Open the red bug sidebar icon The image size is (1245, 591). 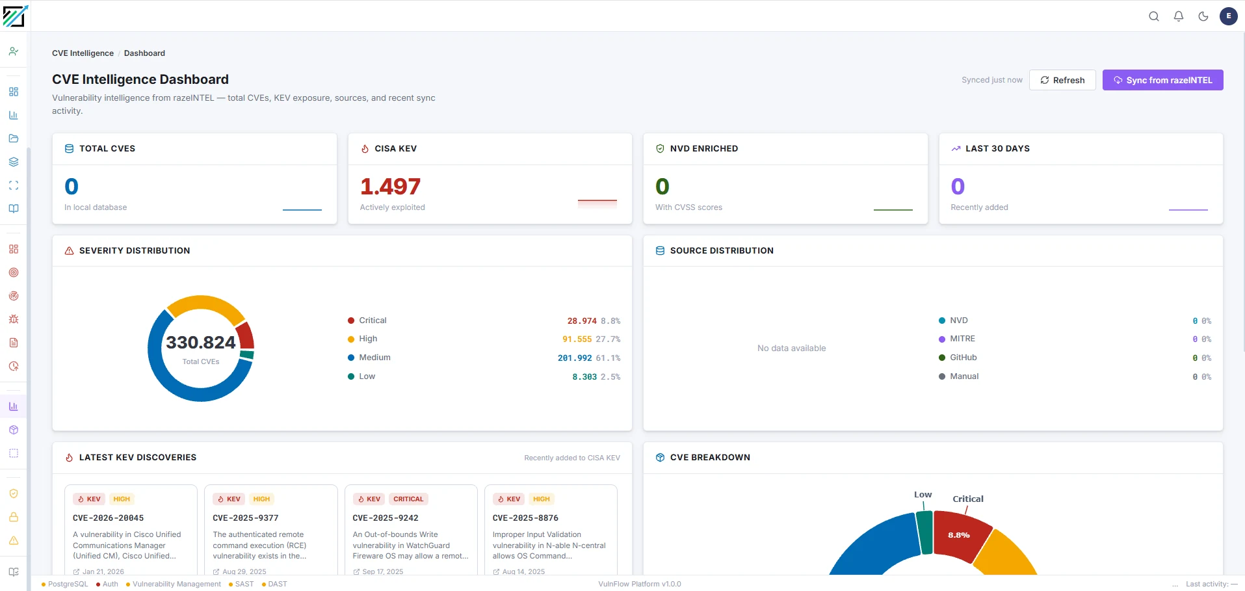tap(14, 319)
